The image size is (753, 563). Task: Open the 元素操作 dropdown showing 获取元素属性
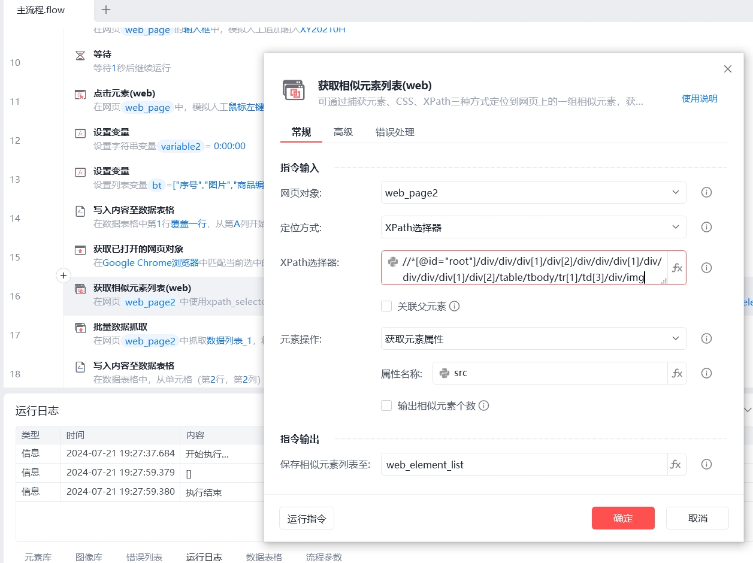[x=533, y=338]
